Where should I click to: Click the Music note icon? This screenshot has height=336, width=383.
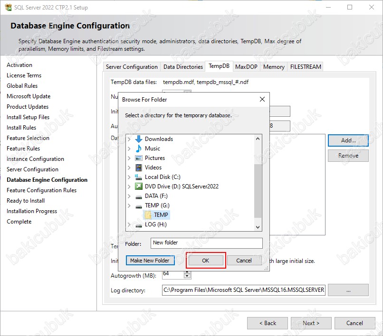pyautogui.click(x=138, y=149)
